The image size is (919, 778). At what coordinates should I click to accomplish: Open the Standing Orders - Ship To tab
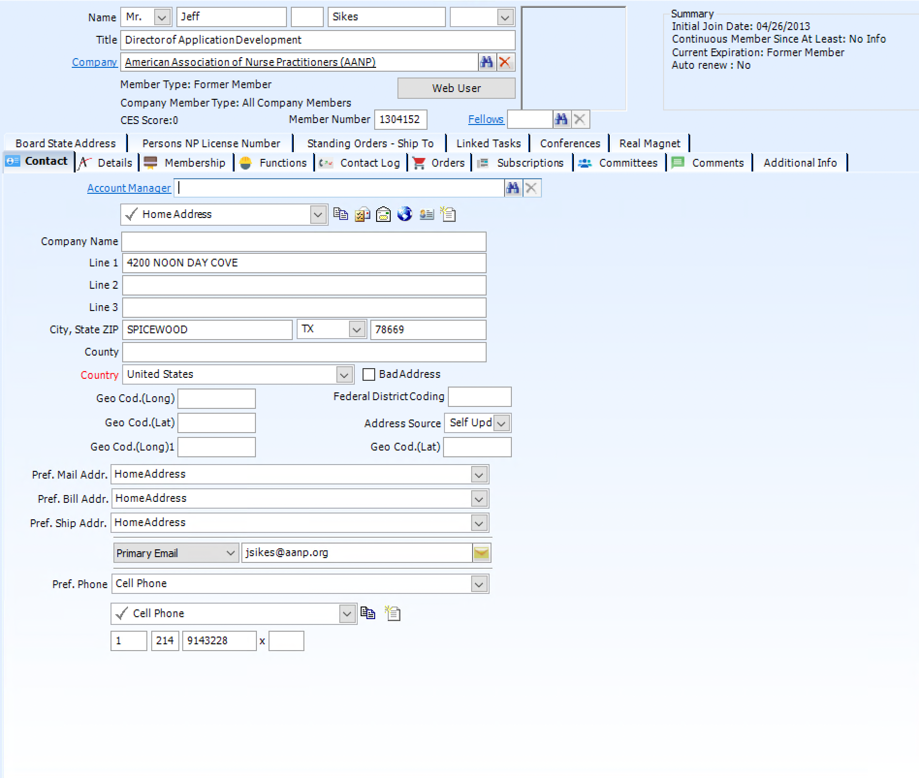(370, 143)
